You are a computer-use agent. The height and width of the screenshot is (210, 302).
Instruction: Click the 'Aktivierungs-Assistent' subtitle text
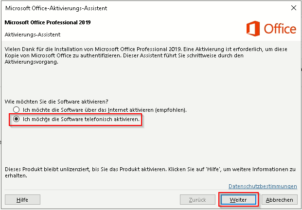(x=32, y=35)
